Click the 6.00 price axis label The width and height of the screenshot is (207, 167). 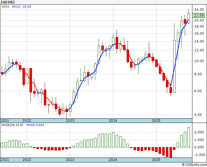[x=200, y=91]
